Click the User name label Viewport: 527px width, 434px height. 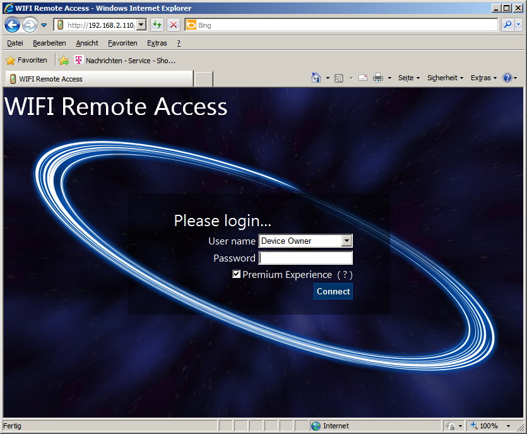point(232,241)
